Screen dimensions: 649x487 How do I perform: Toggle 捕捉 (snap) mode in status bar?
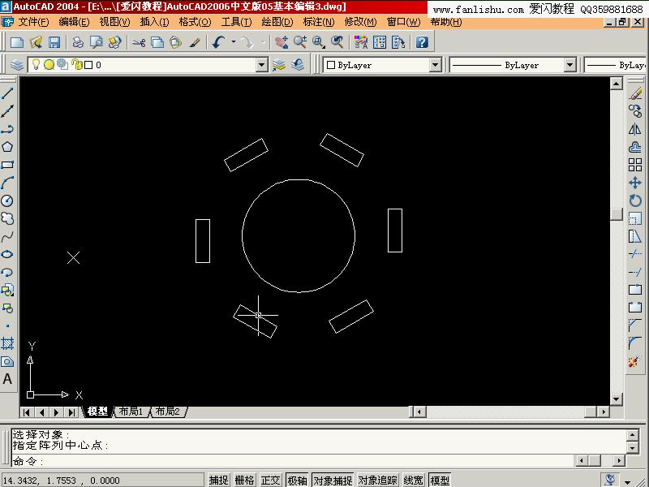coord(218,480)
